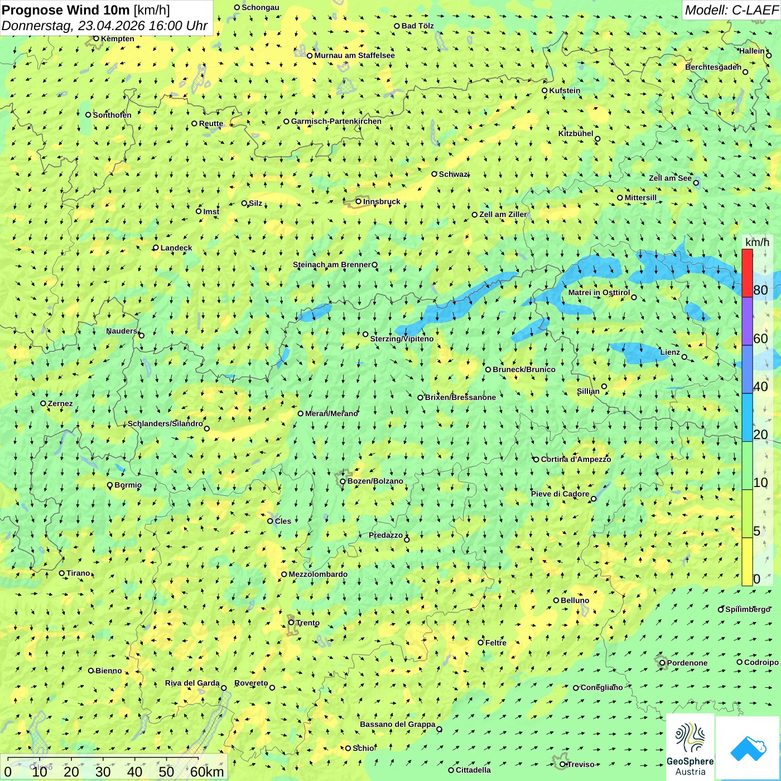781x781 pixels.
Task: Click the 'Schlanders/Silandro' label
Action: (165, 423)
